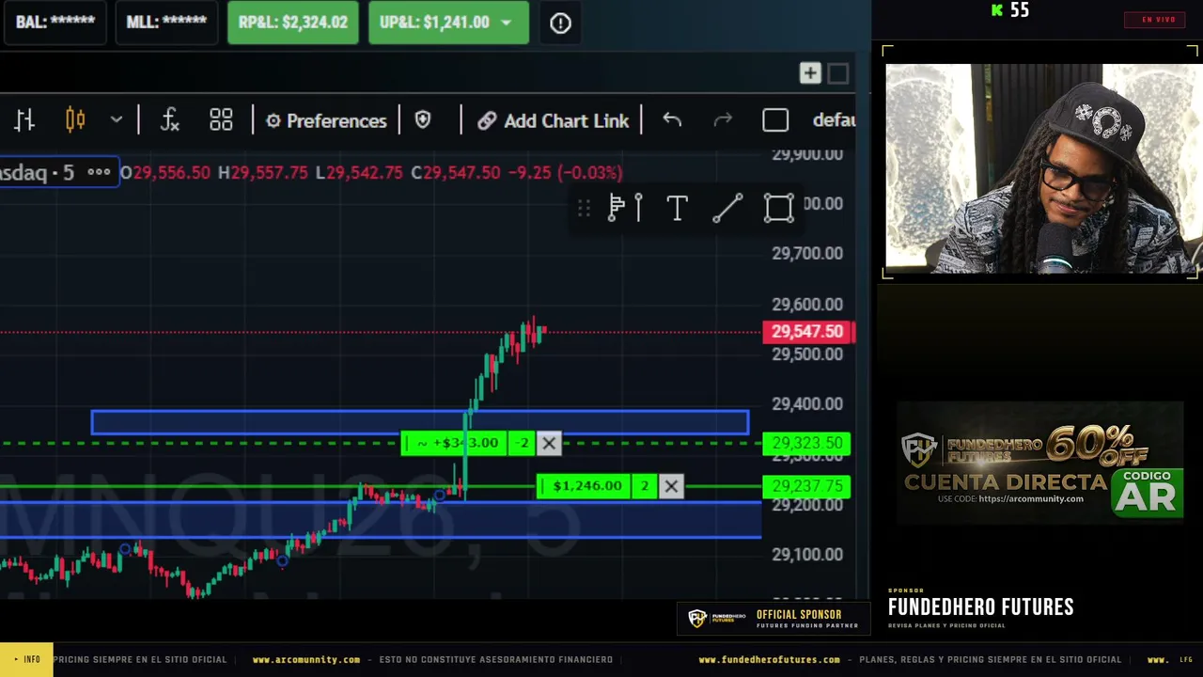This screenshot has width=1203, height=677.
Task: Open chart Preferences
Action: coord(326,120)
